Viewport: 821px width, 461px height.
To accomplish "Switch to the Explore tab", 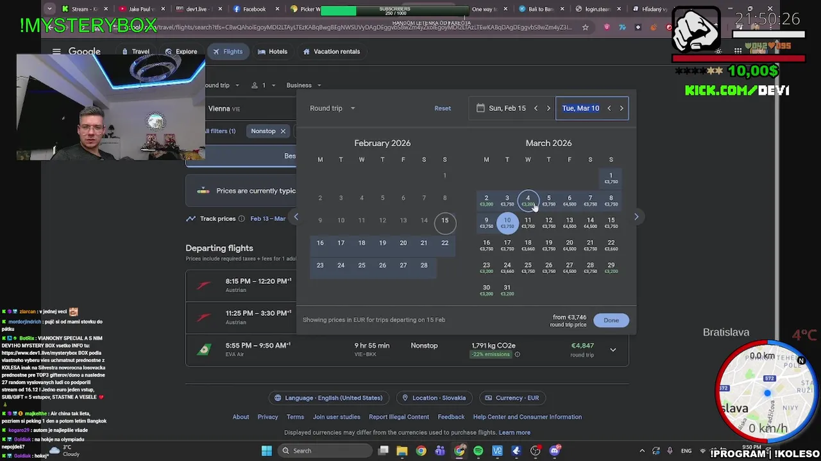I will click(x=181, y=52).
